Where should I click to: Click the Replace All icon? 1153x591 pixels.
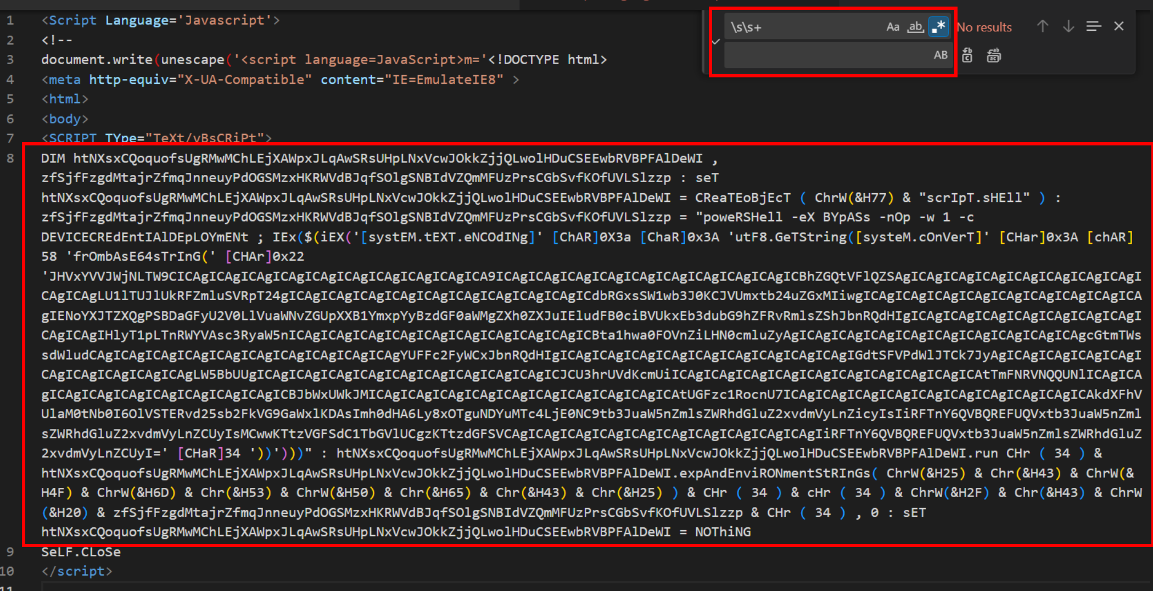[x=994, y=55]
